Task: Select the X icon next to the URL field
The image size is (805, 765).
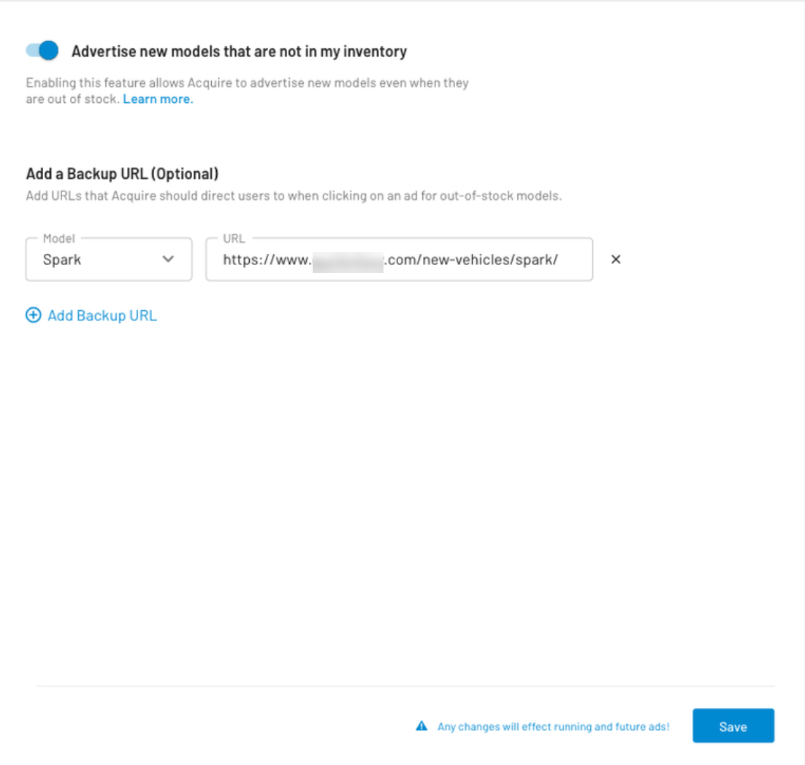Action: pos(616,259)
